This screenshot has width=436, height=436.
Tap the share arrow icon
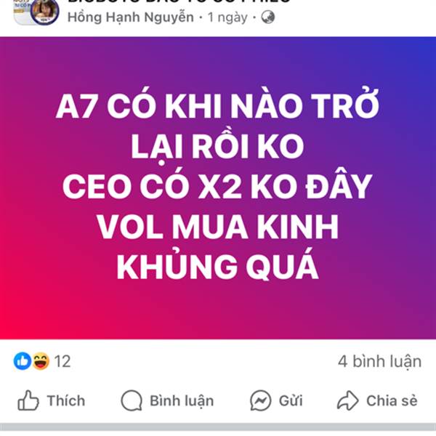348,400
